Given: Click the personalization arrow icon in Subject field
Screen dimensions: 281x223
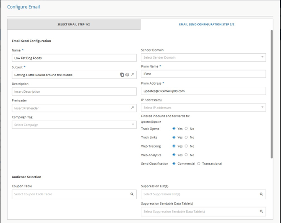Looking at the screenshot, I should pyautogui.click(x=132, y=75).
